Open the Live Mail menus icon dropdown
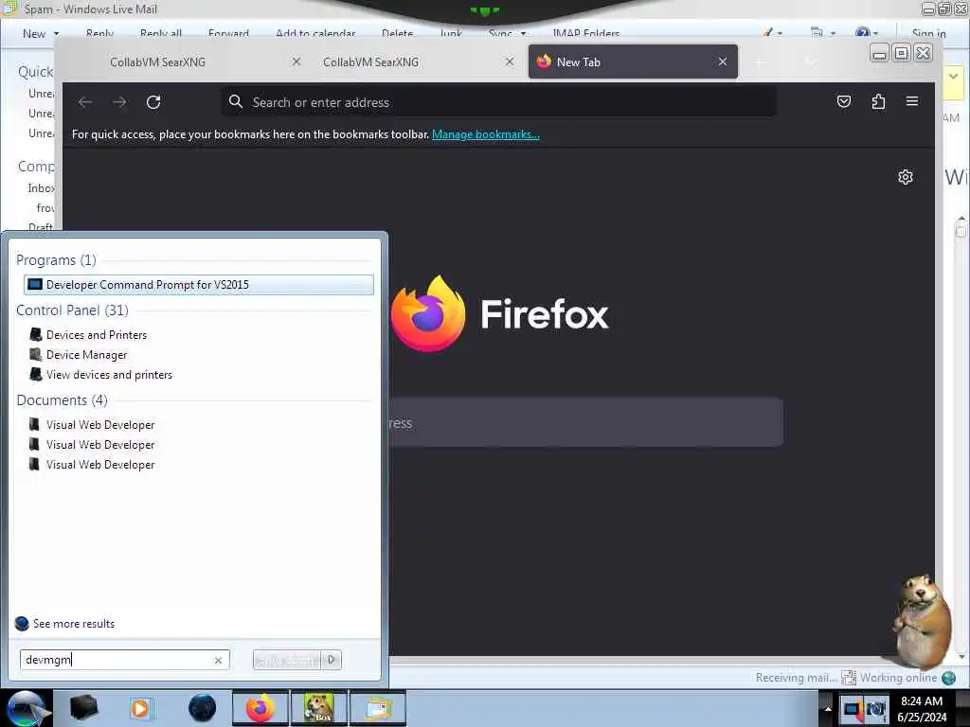The height and width of the screenshot is (727, 970). coord(823,33)
